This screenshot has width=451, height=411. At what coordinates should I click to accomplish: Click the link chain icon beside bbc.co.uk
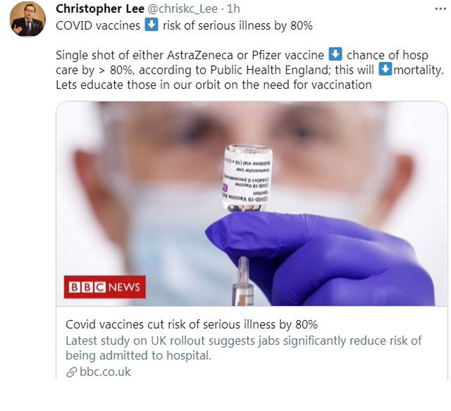point(71,372)
